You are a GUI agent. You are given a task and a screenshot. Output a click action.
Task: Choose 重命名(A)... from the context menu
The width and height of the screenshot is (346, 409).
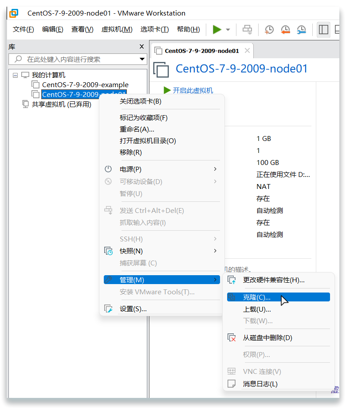[161, 129]
